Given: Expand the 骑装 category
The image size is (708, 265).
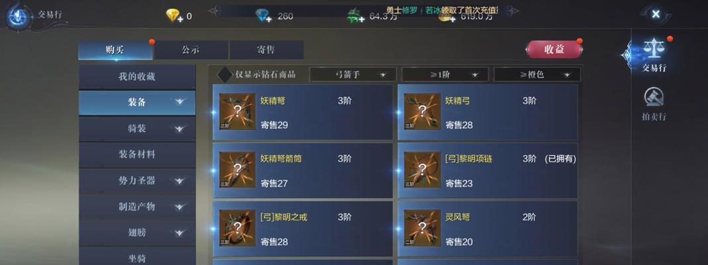Looking at the screenshot, I should click(x=137, y=129).
